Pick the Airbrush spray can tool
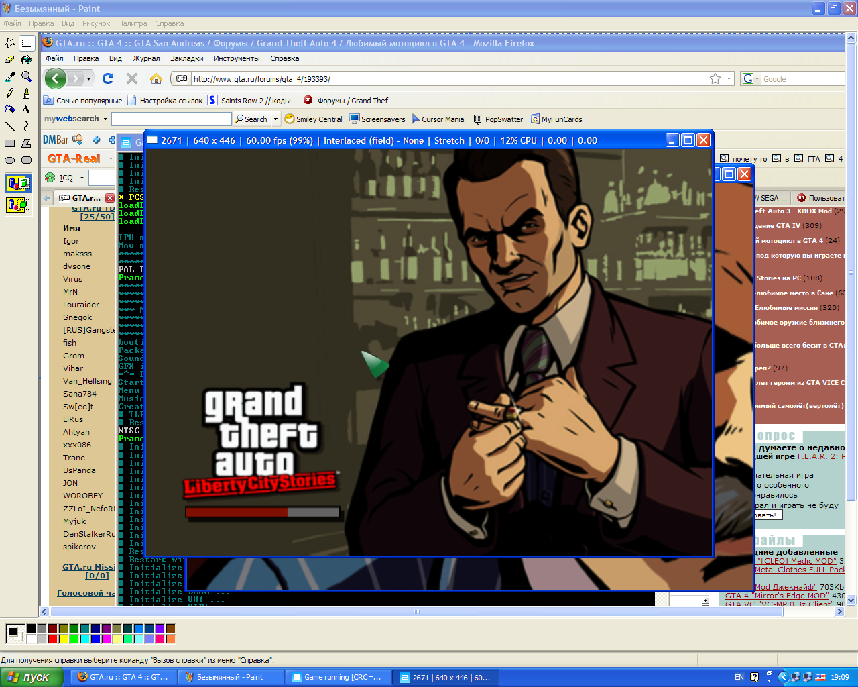 pyautogui.click(x=10, y=109)
